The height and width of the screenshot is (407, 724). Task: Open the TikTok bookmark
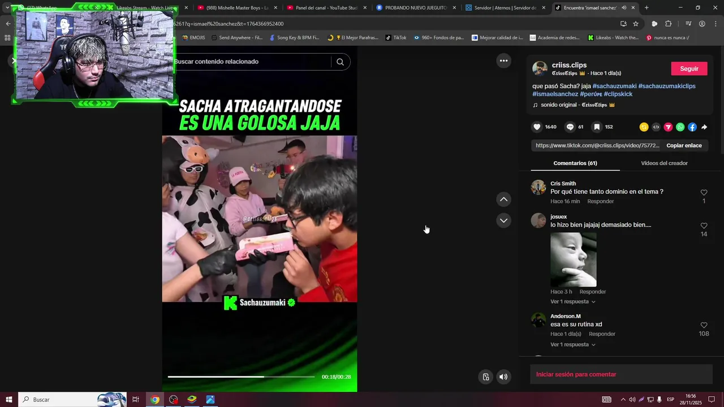pyautogui.click(x=396, y=38)
